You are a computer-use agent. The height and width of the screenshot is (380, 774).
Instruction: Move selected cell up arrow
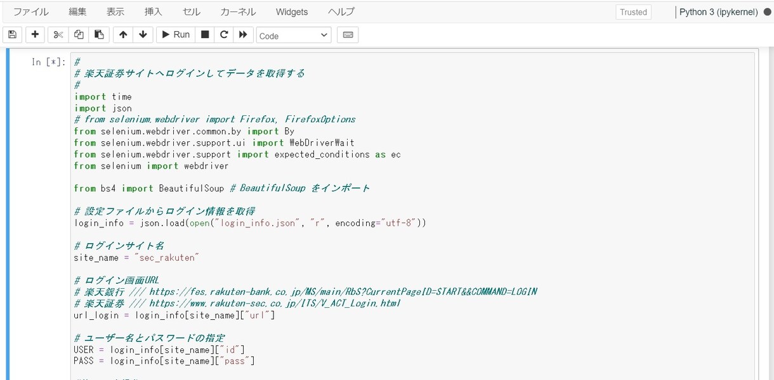123,35
